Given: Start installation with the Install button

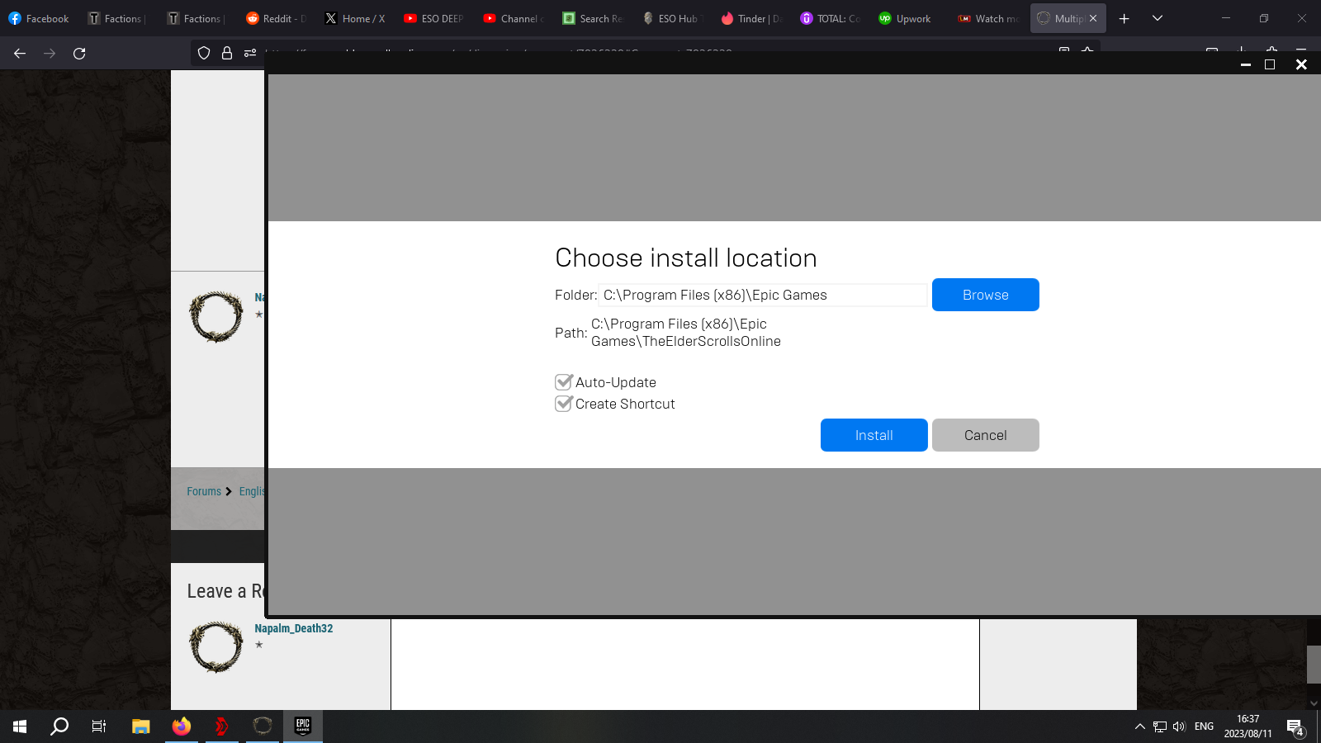Looking at the screenshot, I should tap(874, 435).
